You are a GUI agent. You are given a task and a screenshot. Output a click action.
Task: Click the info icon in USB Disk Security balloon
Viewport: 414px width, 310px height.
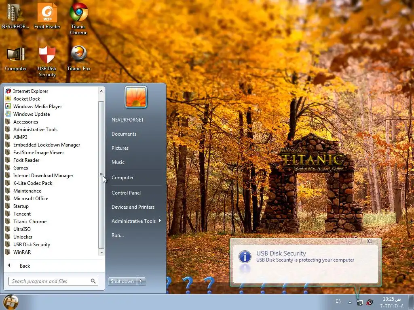pos(245,256)
